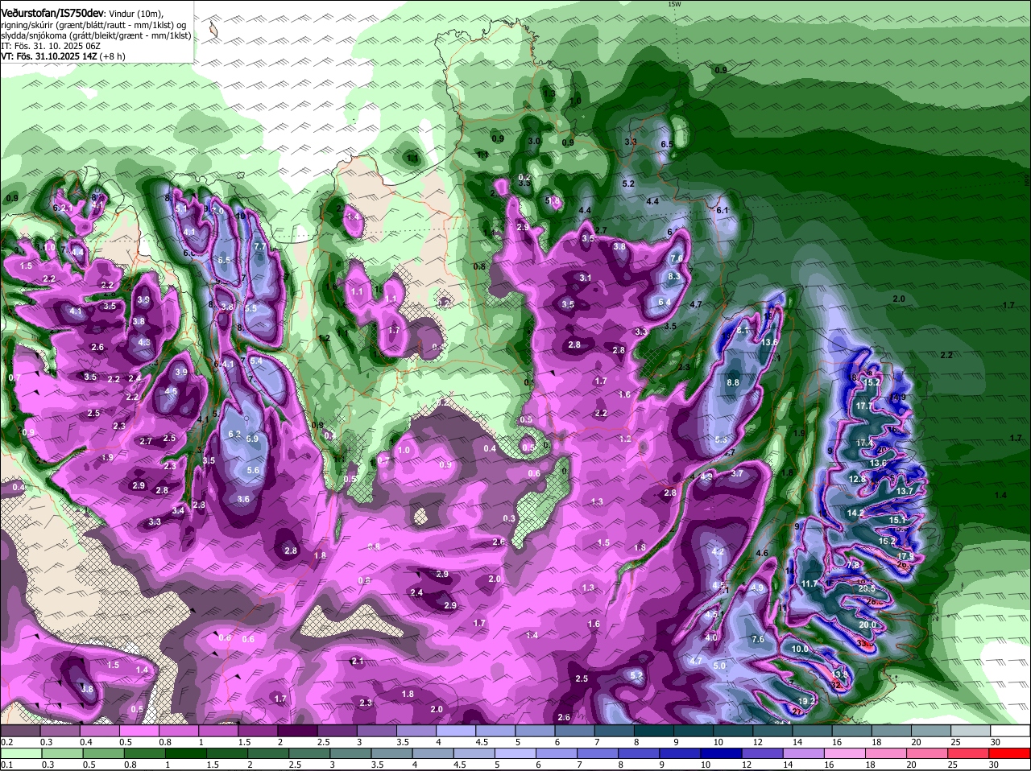
Task: Click the 11.7 precipitation value
Action: pyautogui.click(x=809, y=583)
